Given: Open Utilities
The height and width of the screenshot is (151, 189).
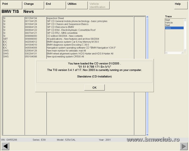Looking at the screenshot, I should [x=77, y=5].
